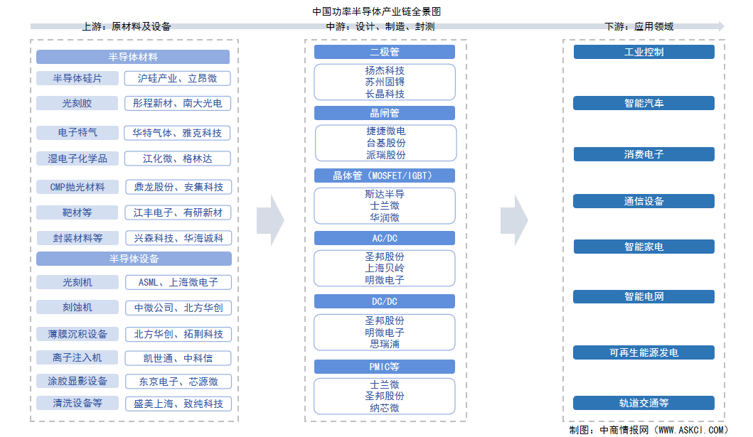Click the ASML、上海微电子 box
This screenshot has width=753, height=437.
[178, 282]
